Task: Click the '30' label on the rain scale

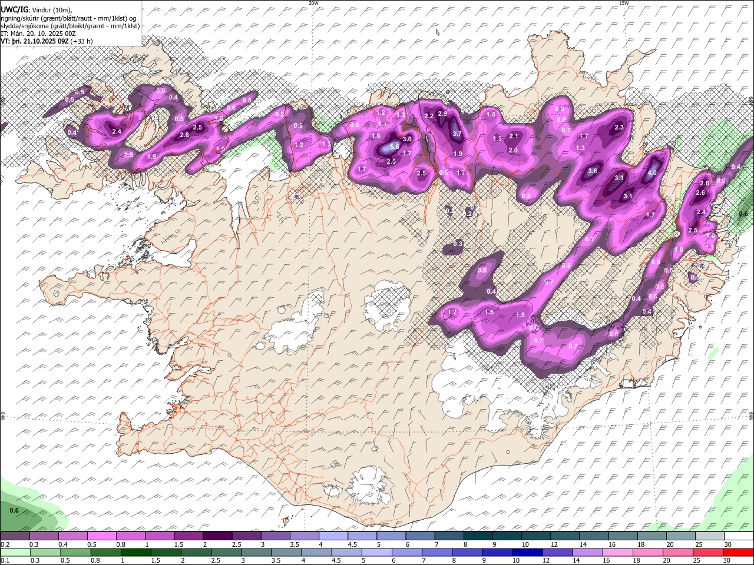Action: pos(728,561)
